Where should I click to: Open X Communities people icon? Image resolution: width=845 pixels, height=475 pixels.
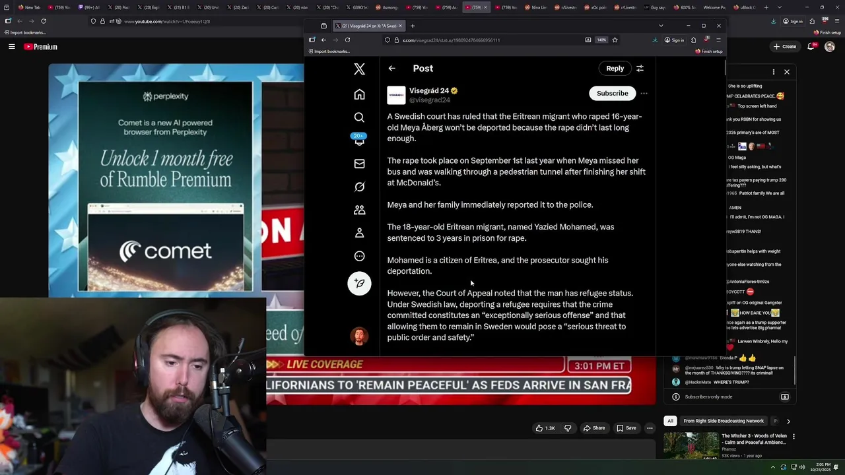[359, 210]
